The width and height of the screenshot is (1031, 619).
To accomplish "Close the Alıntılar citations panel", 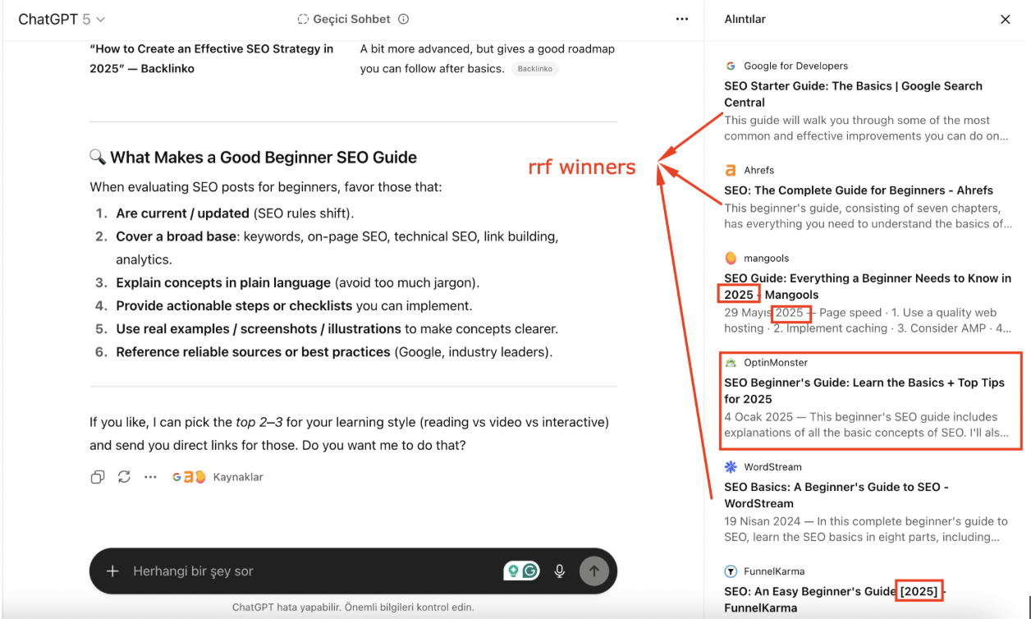I will [1005, 19].
